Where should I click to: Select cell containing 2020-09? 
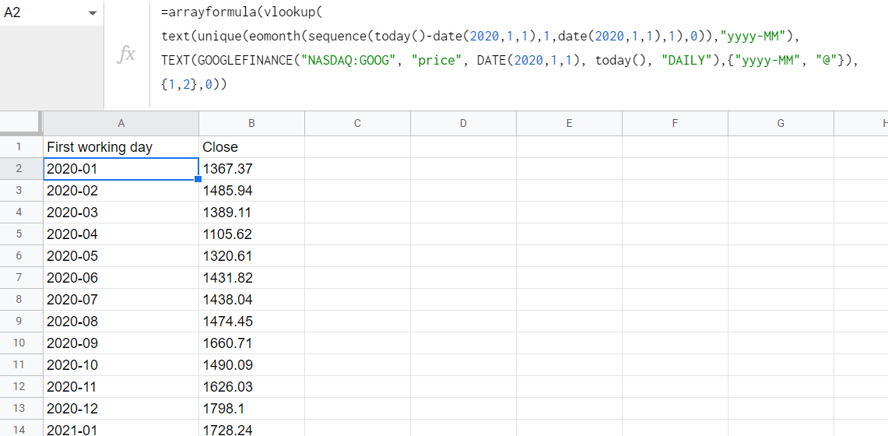(x=121, y=343)
